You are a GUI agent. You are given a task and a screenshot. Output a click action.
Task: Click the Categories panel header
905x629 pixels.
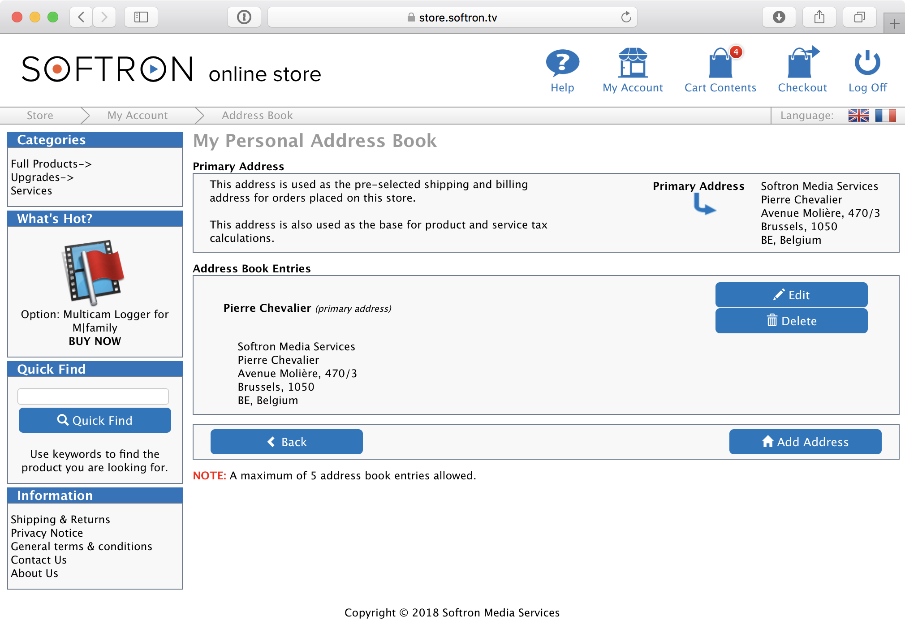click(95, 140)
